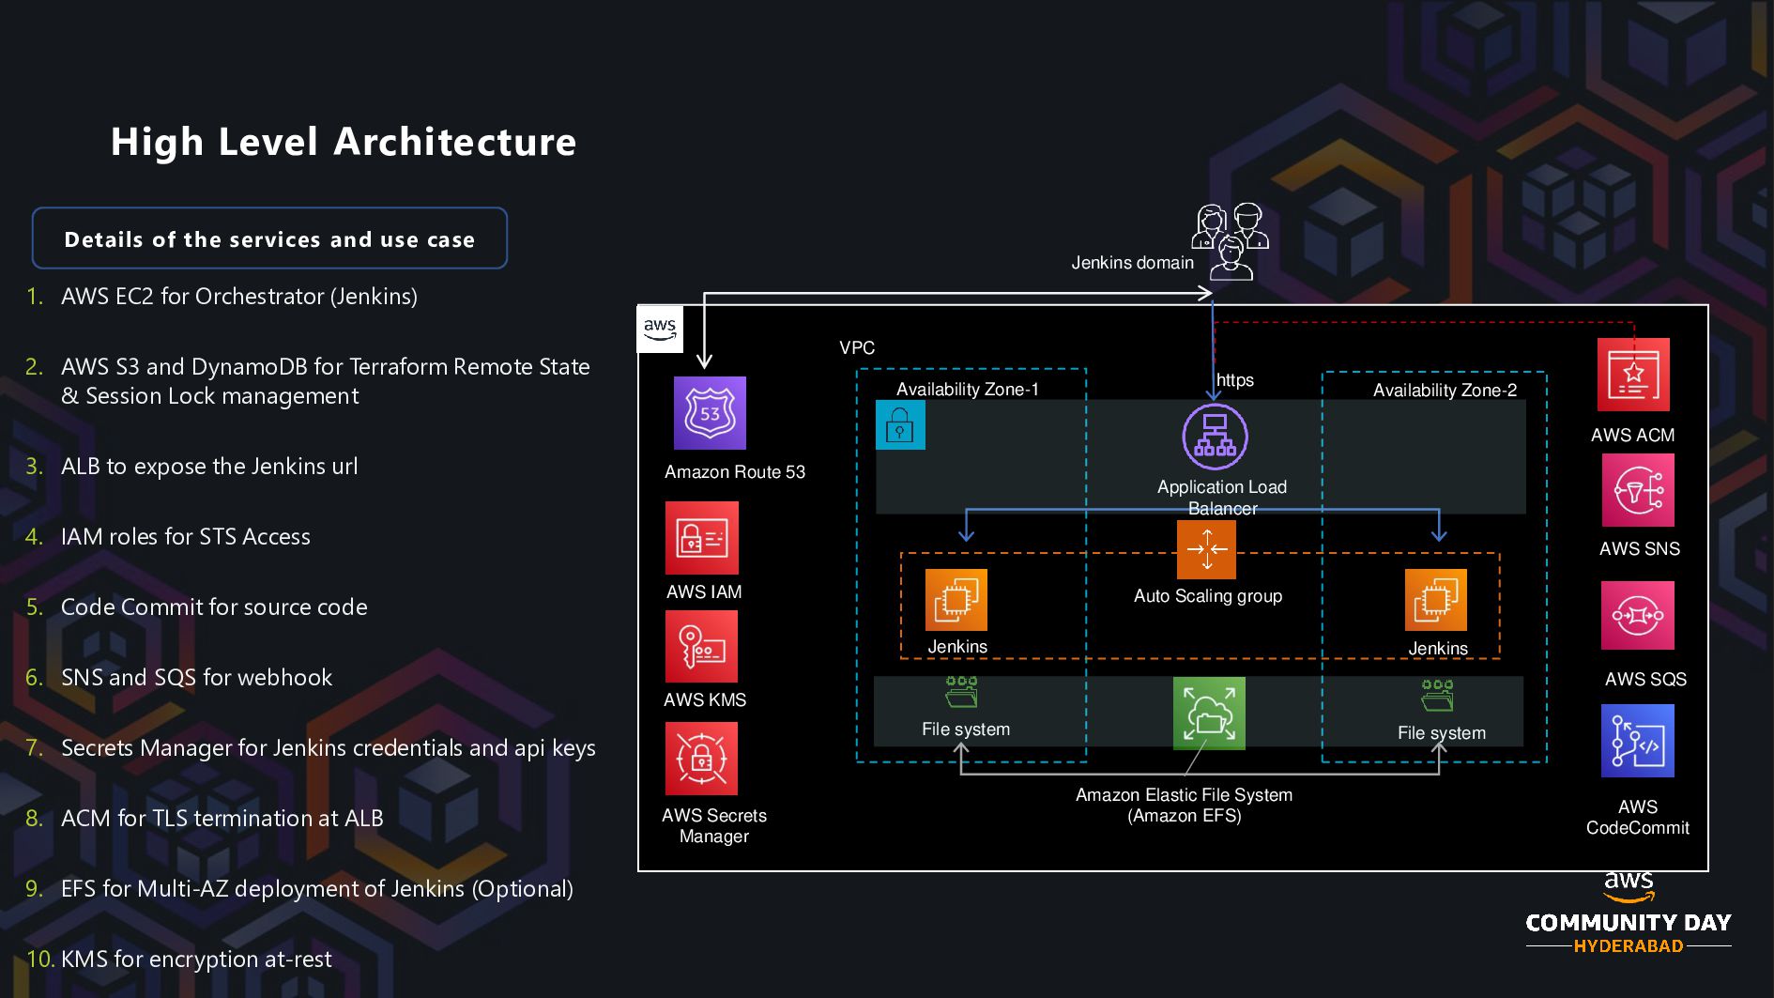Click 'Secrets Manager for Jenkins credentials and api keys'
The width and height of the screenshot is (1774, 998).
[329, 748]
